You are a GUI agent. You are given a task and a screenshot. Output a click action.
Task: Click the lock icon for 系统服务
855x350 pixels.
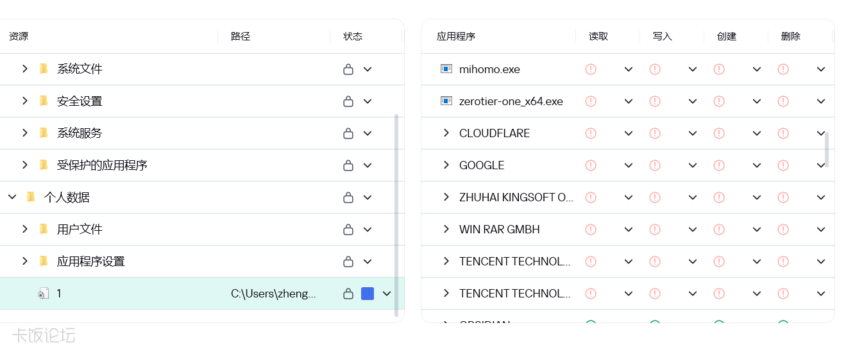pos(348,133)
